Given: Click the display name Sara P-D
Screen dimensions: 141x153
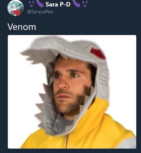Looking at the screenshot, I should (58, 4).
